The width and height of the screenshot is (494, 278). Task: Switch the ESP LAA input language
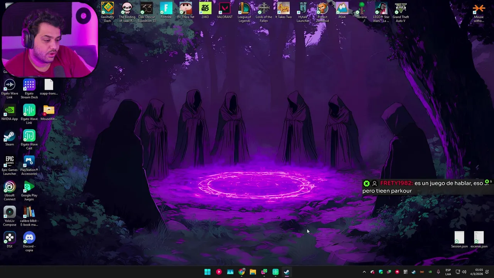(x=448, y=272)
